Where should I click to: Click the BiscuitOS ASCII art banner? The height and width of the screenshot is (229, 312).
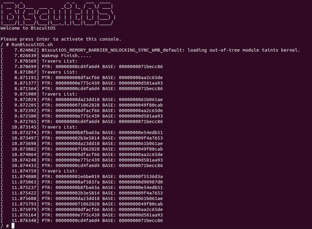[57, 13]
